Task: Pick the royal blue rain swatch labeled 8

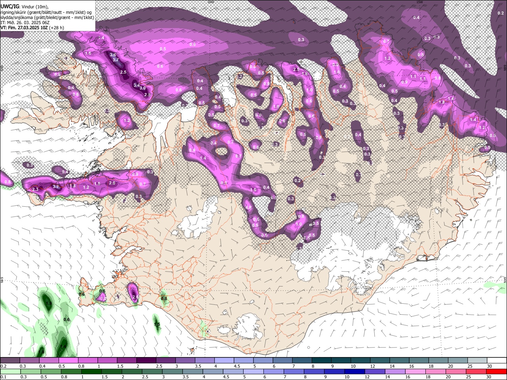Action: (314, 371)
